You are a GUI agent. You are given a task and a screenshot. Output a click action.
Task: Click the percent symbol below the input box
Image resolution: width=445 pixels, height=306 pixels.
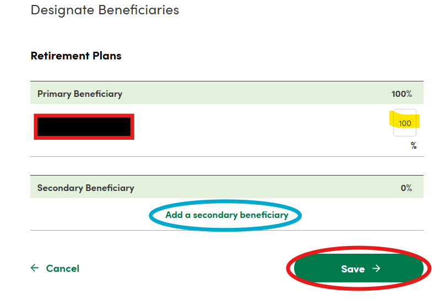413,146
